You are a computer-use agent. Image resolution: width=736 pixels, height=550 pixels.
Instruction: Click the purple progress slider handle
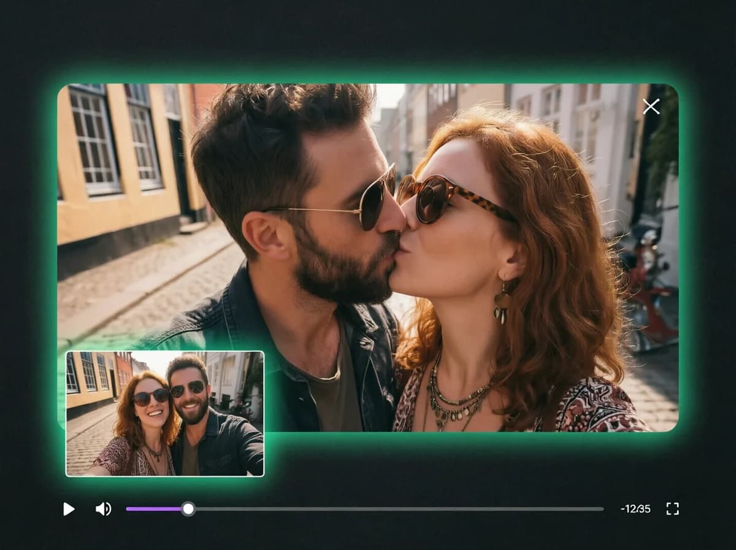click(x=188, y=509)
